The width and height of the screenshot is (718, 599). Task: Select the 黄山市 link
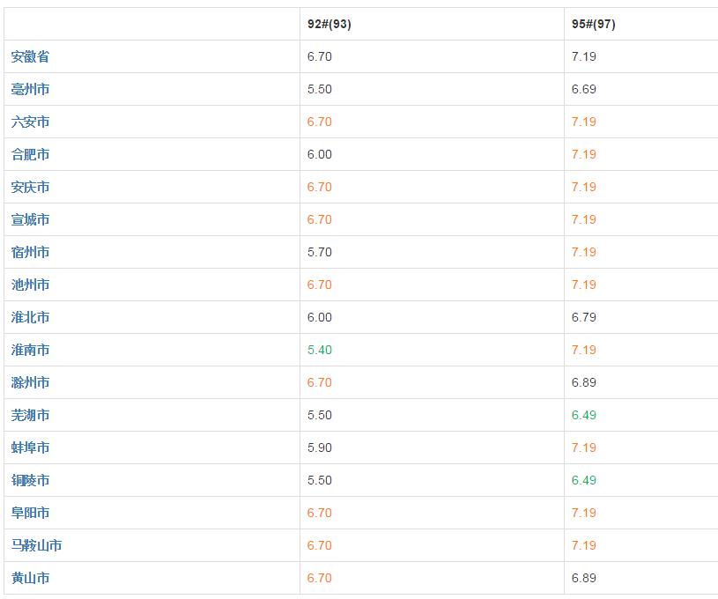(x=30, y=578)
